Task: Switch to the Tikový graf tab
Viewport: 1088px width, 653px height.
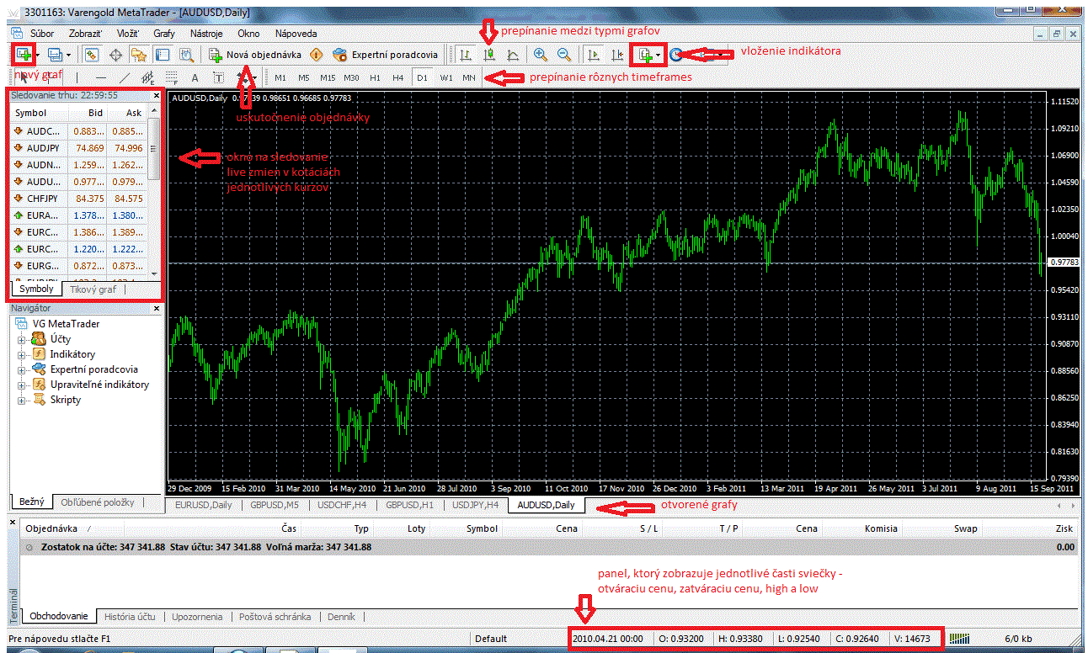Action: point(93,289)
